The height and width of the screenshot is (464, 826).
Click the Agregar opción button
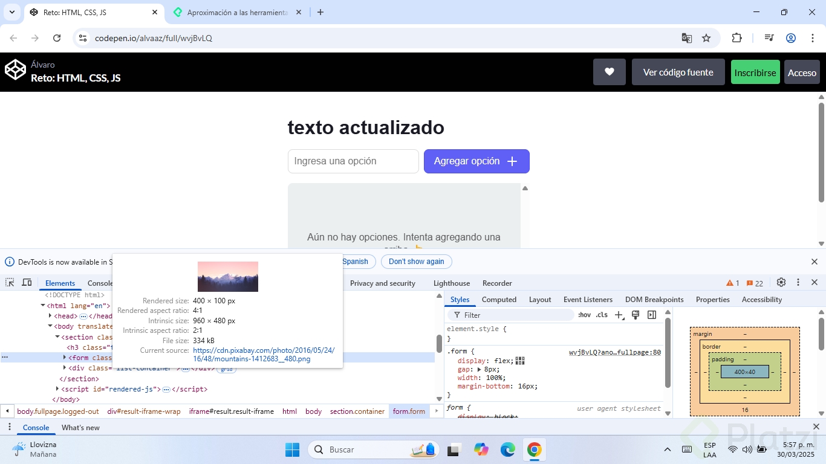[476, 161]
